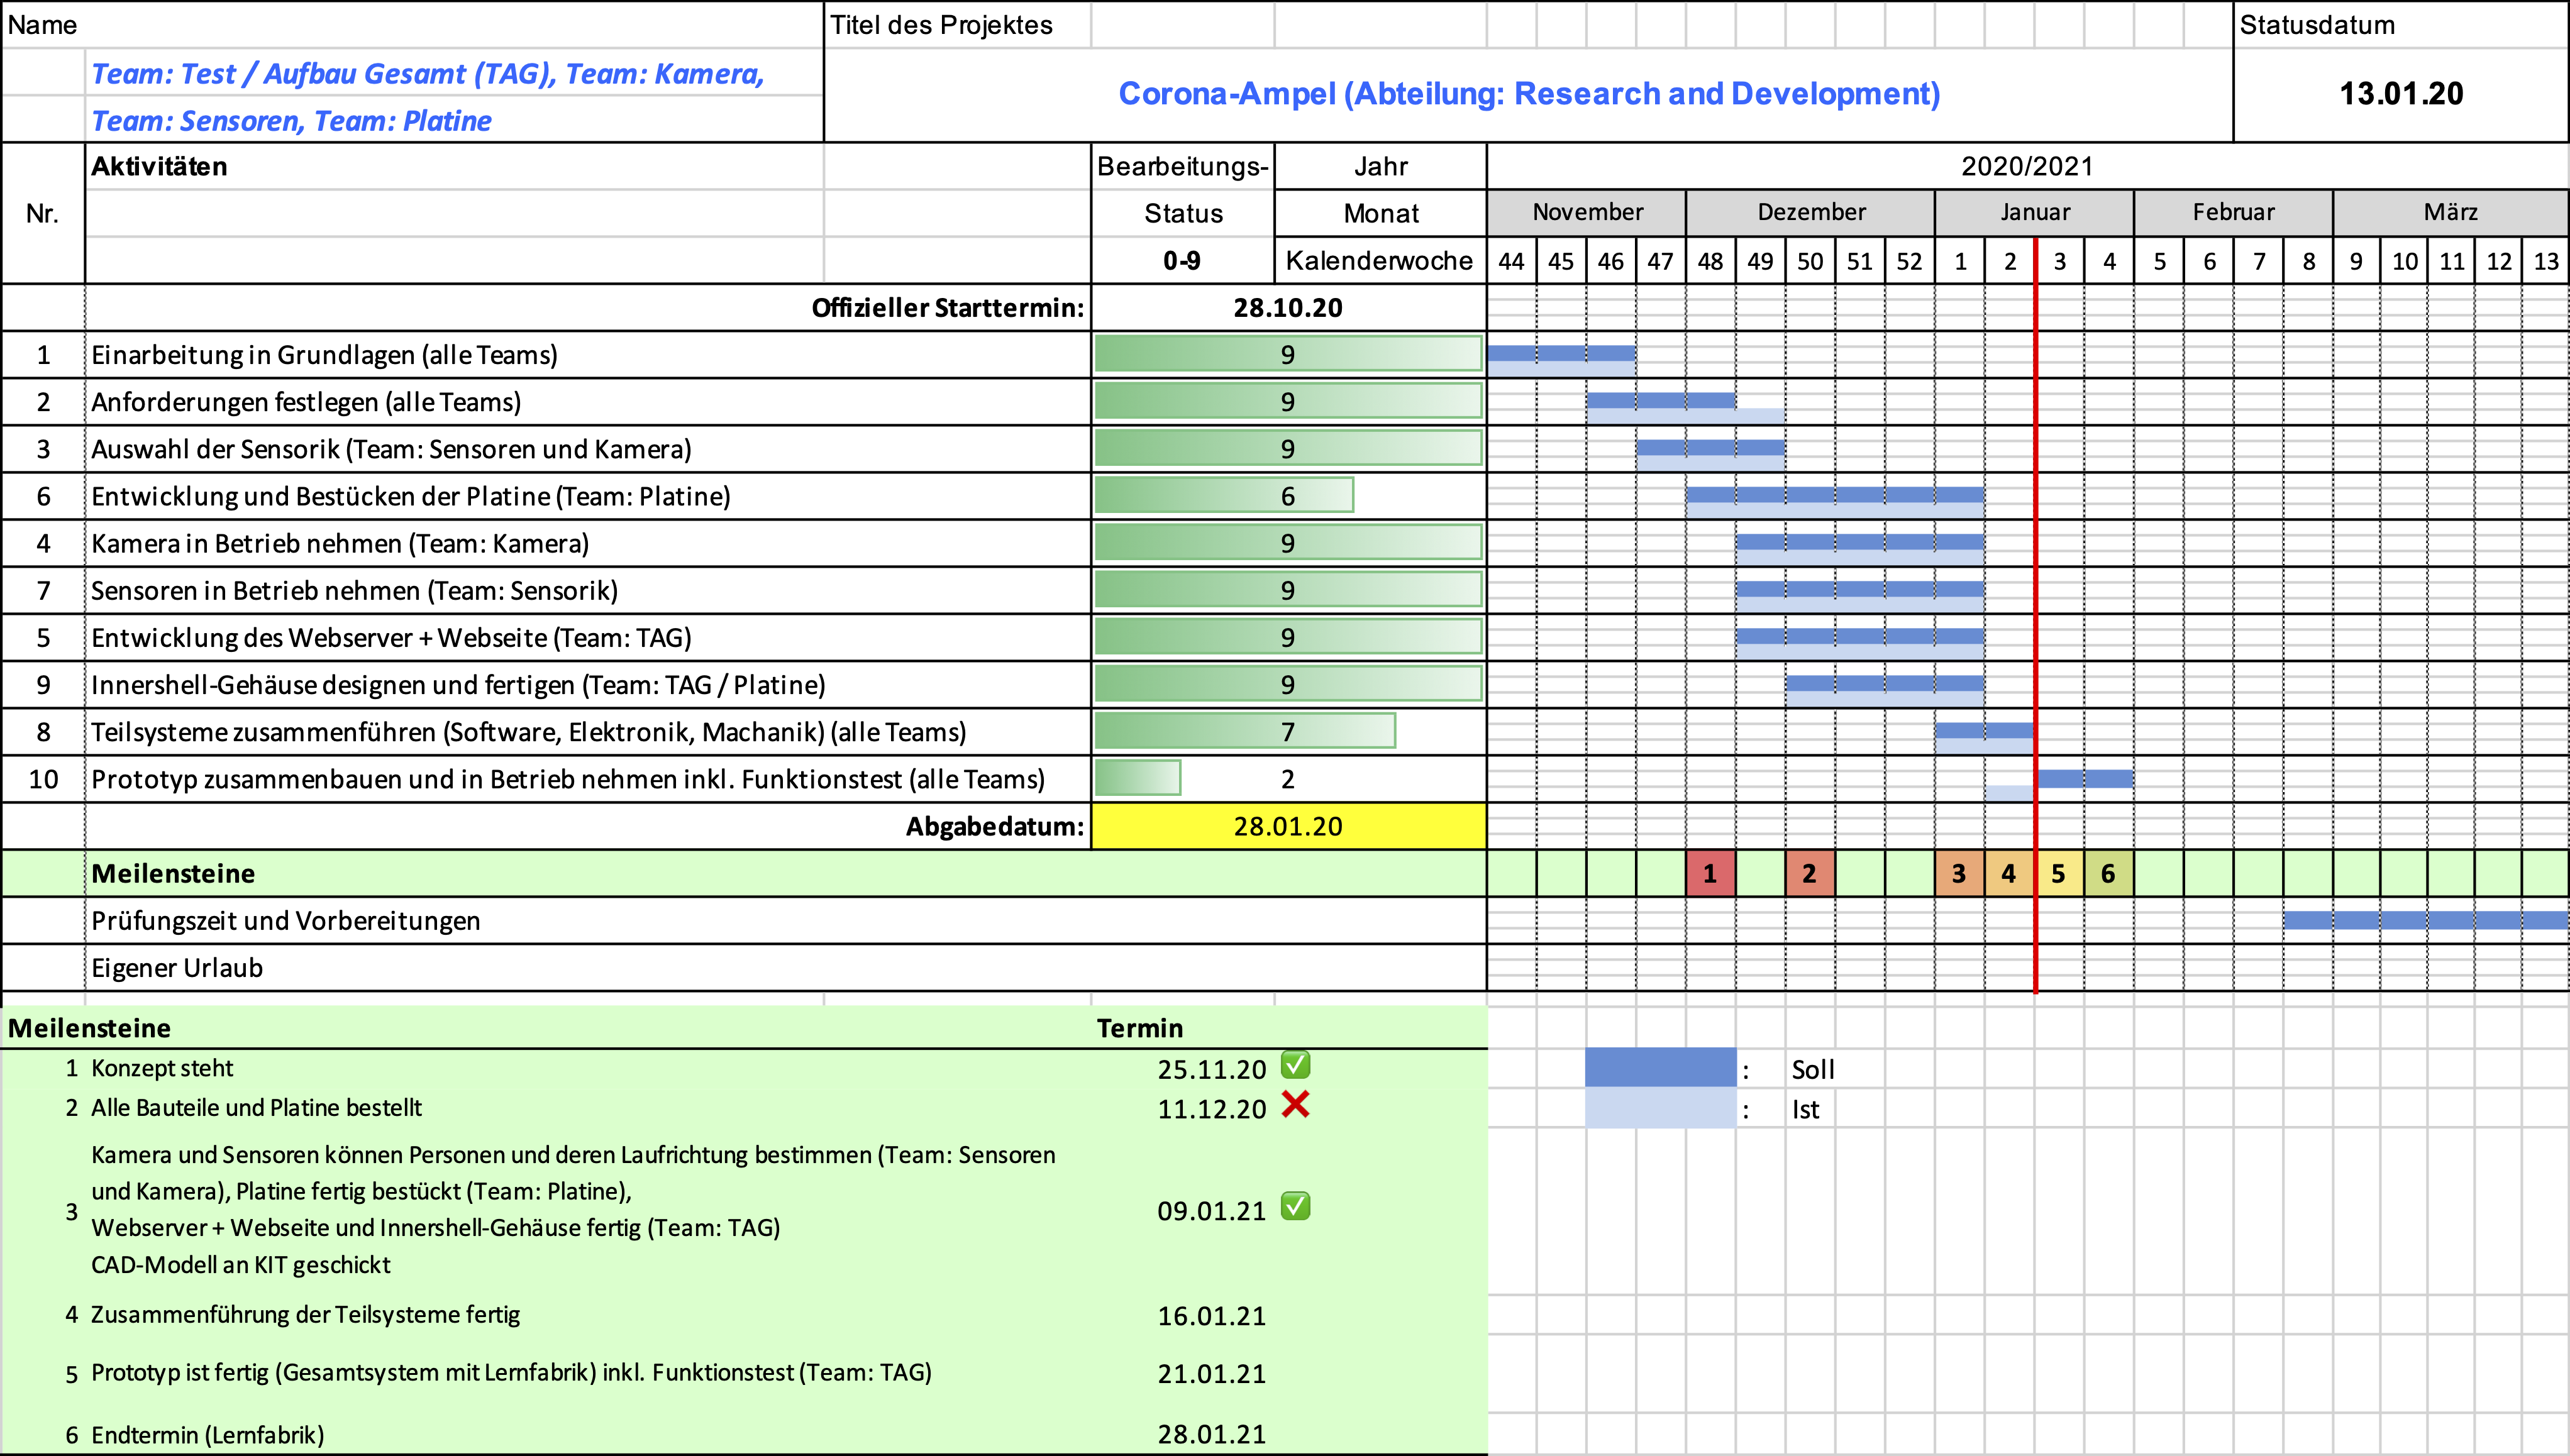This screenshot has height=1456, width=2570.
Task: Click green checkmark beside 09.01.21
Action: click(1295, 1207)
